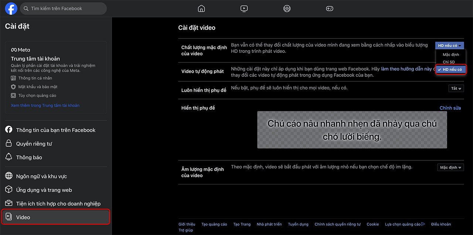Screen dimensions: 473x235
Task: Click the lock icon beside Quyền riêng tư
Action: (9, 143)
